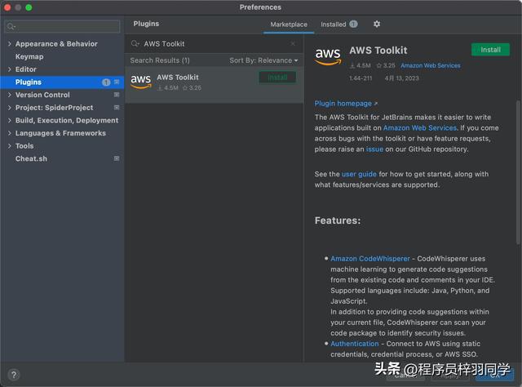
Task: Select the Marketplace tab
Action: click(x=289, y=24)
